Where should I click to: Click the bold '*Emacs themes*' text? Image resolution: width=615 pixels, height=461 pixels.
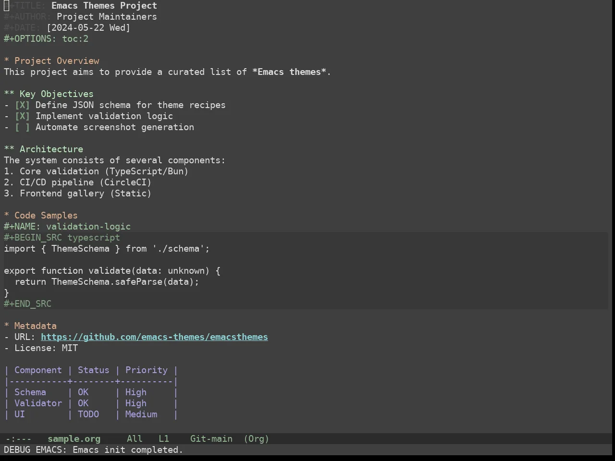click(289, 72)
